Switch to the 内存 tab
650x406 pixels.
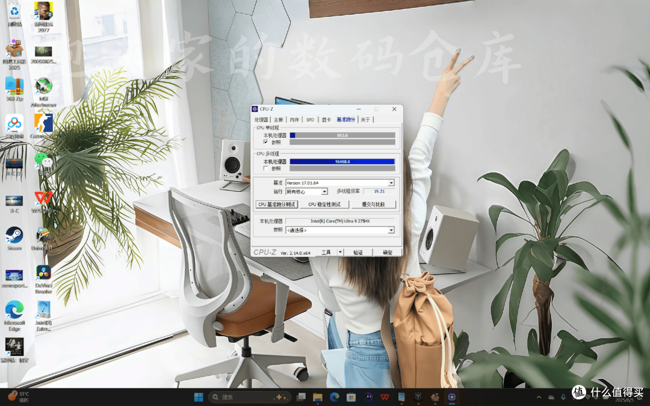pos(294,120)
